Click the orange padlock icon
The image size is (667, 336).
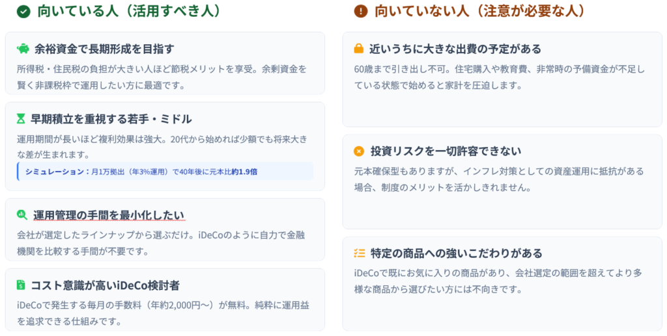(x=359, y=49)
